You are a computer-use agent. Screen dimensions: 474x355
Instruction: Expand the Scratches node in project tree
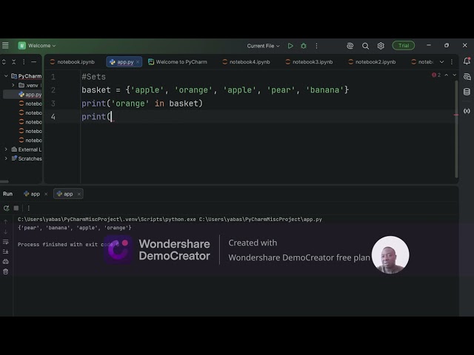(x=6, y=158)
